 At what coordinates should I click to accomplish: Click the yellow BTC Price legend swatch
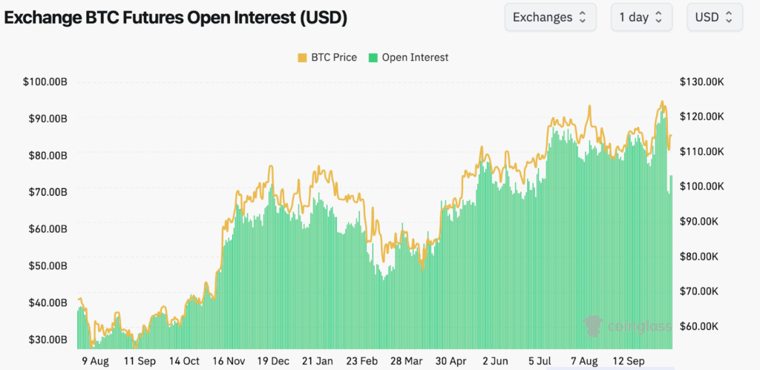pyautogui.click(x=302, y=57)
